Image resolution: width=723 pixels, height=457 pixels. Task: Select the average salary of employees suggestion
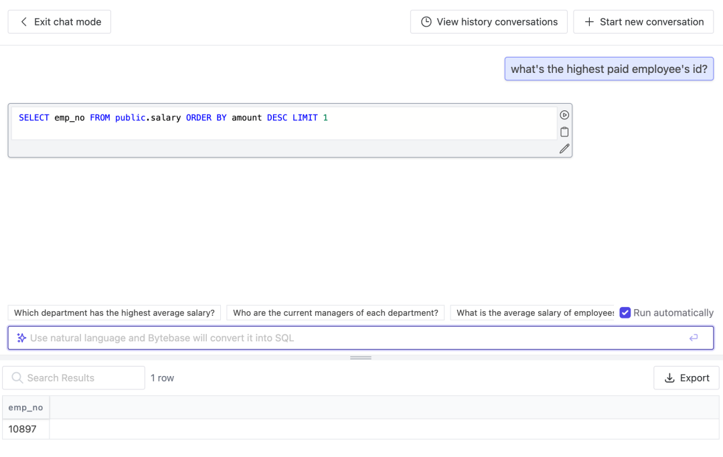click(534, 312)
